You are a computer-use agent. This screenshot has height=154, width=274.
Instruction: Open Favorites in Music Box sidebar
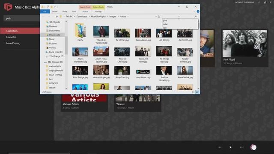tap(11, 37)
